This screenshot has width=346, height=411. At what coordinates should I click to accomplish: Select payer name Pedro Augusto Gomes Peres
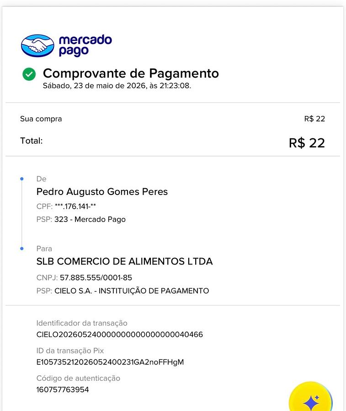(x=102, y=192)
